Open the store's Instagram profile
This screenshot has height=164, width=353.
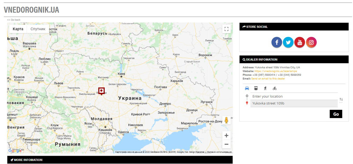coord(311,42)
